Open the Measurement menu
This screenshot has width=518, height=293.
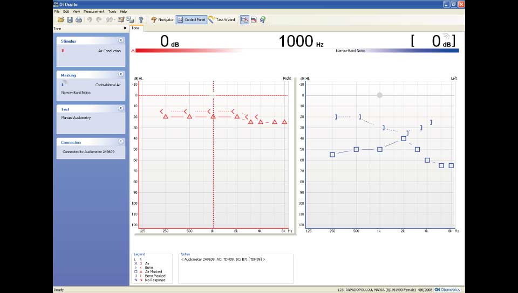pyautogui.click(x=94, y=11)
